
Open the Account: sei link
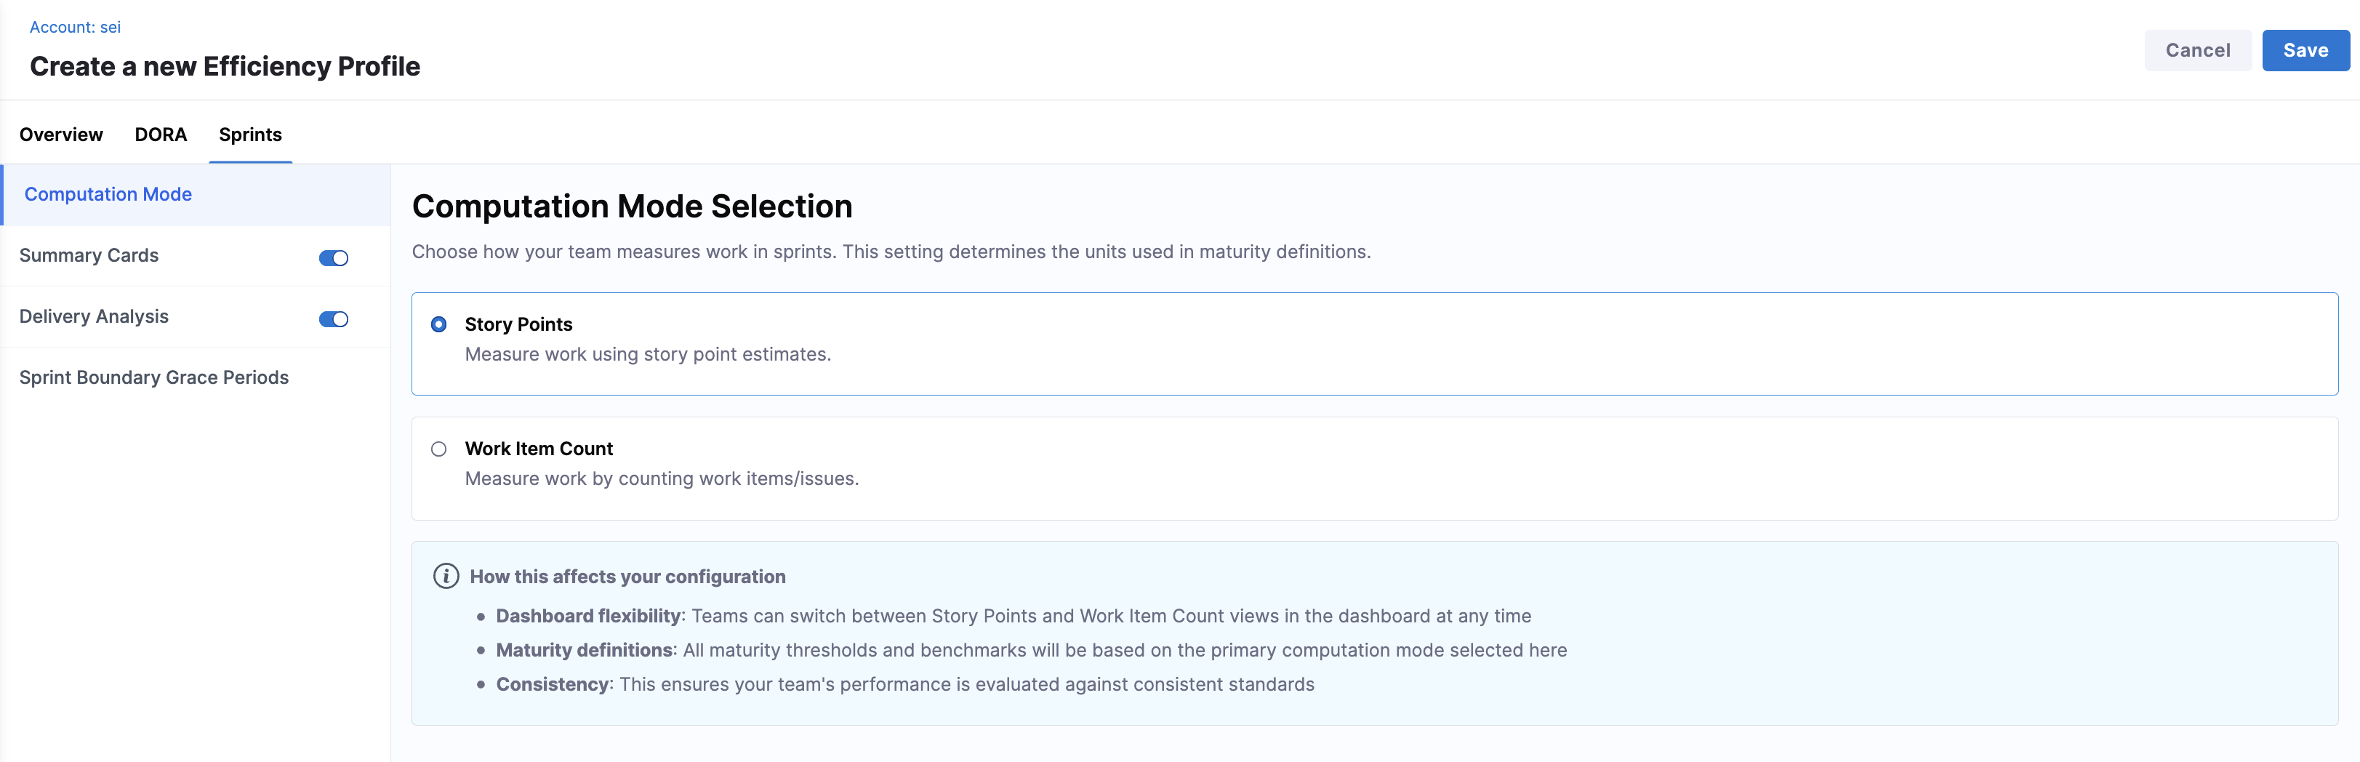click(75, 28)
